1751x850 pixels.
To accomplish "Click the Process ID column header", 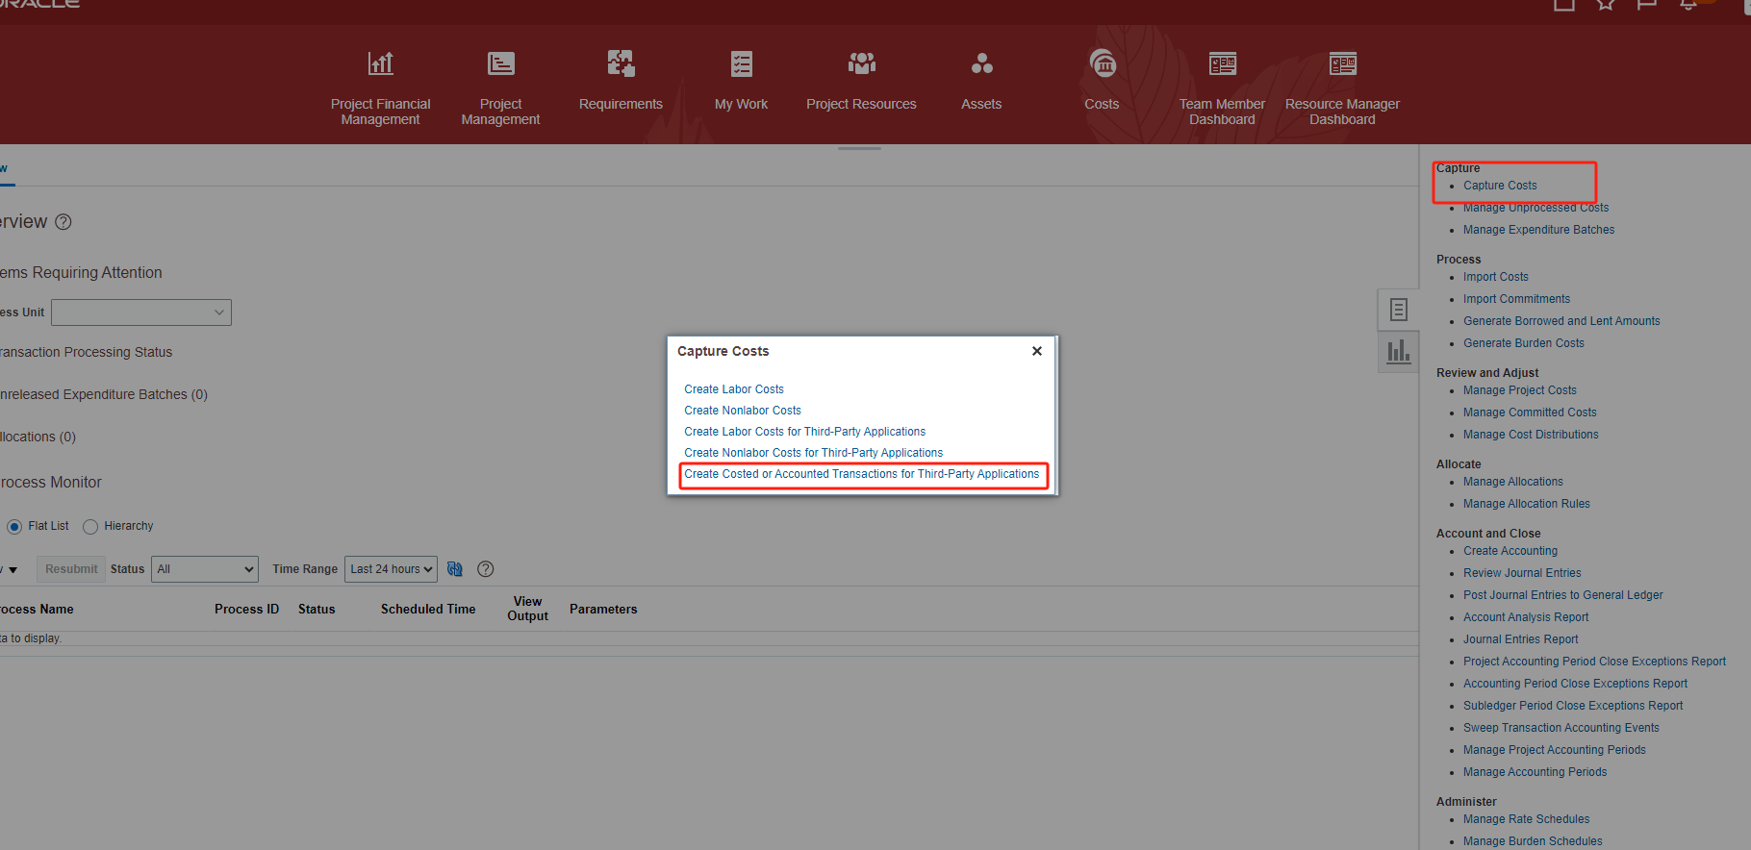I will [x=246, y=609].
